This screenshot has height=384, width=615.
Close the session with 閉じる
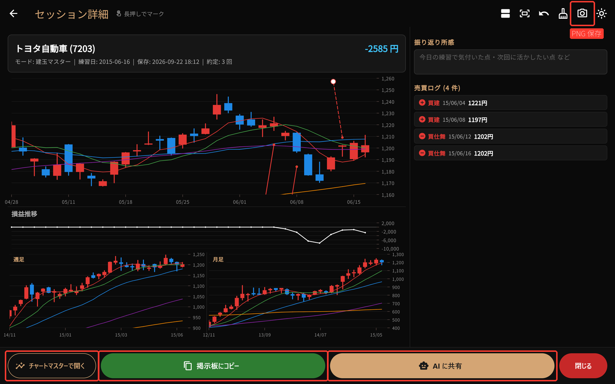[583, 366]
